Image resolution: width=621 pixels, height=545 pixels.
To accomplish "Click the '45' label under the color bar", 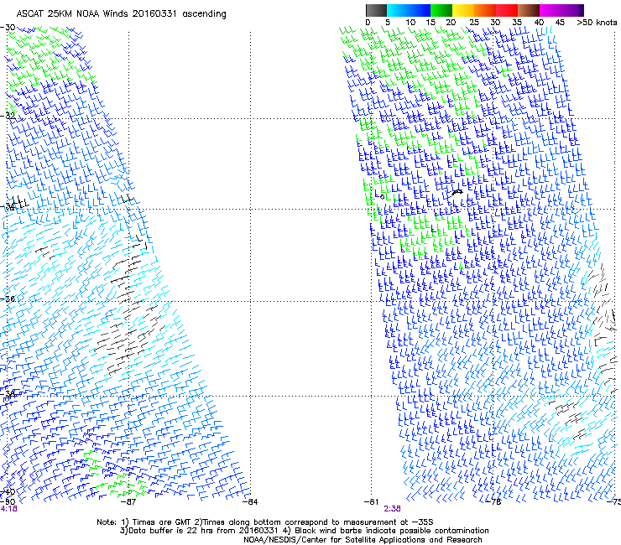I will (x=560, y=22).
